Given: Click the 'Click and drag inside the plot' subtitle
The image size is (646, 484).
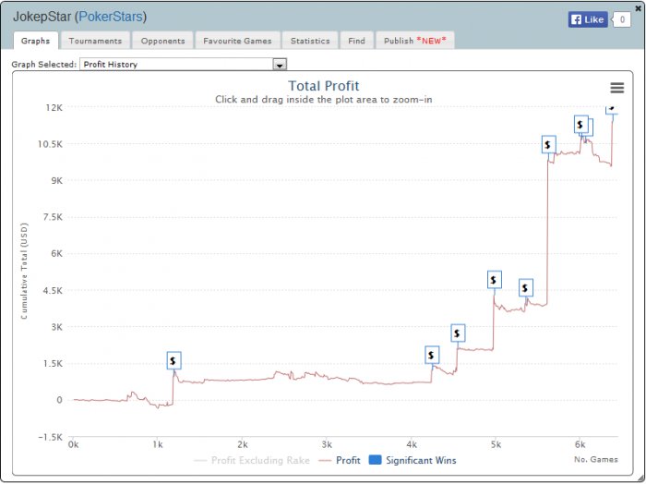Looking at the screenshot, I should [x=323, y=100].
